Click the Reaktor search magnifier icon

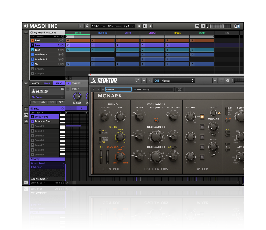138,81
